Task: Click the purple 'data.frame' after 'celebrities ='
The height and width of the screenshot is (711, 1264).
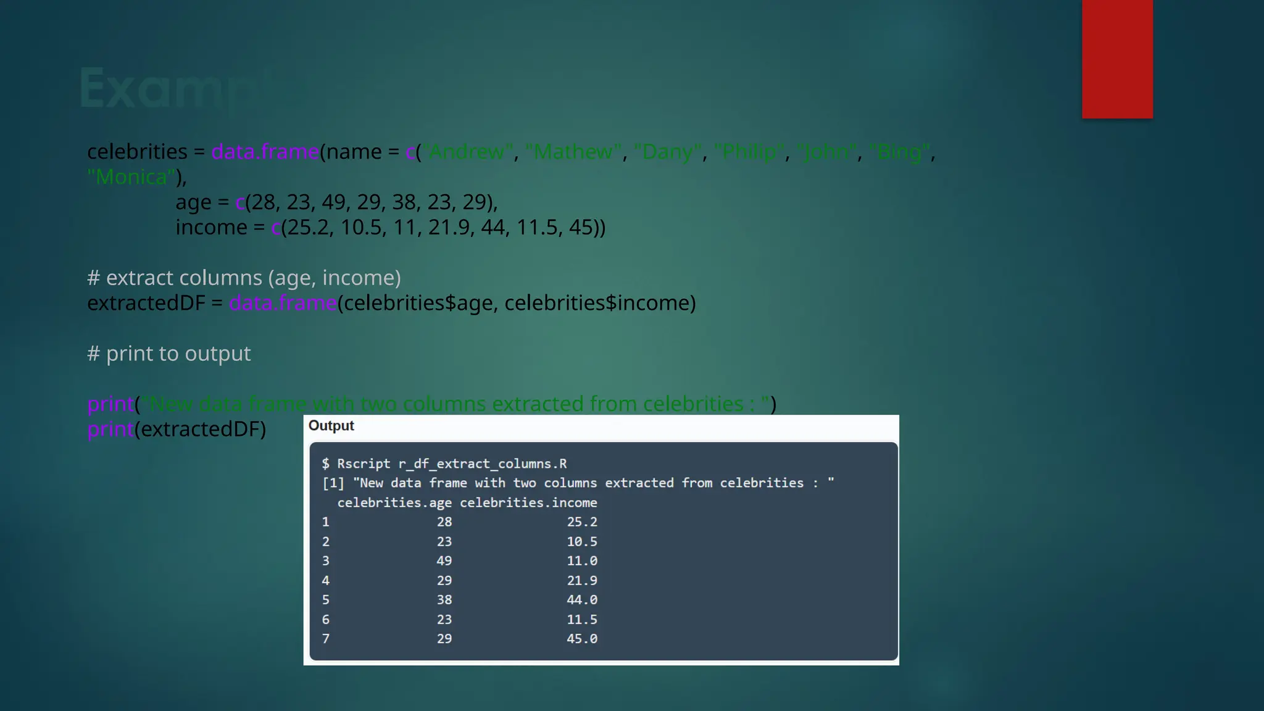Action: point(265,151)
